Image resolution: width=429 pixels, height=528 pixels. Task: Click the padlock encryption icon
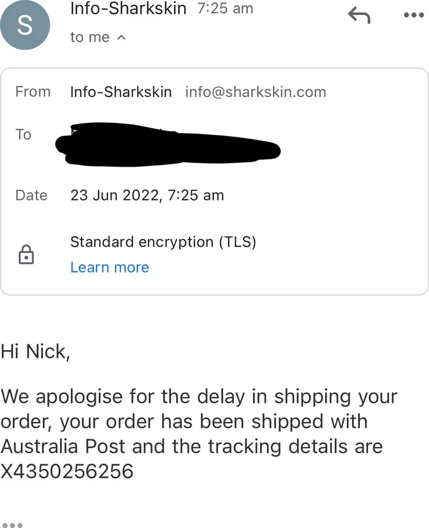(26, 255)
